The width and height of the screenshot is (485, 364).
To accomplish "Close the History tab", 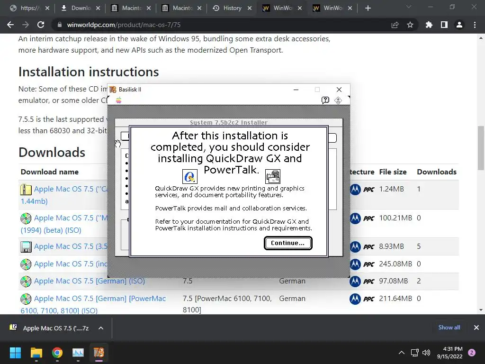I will pyautogui.click(x=250, y=8).
